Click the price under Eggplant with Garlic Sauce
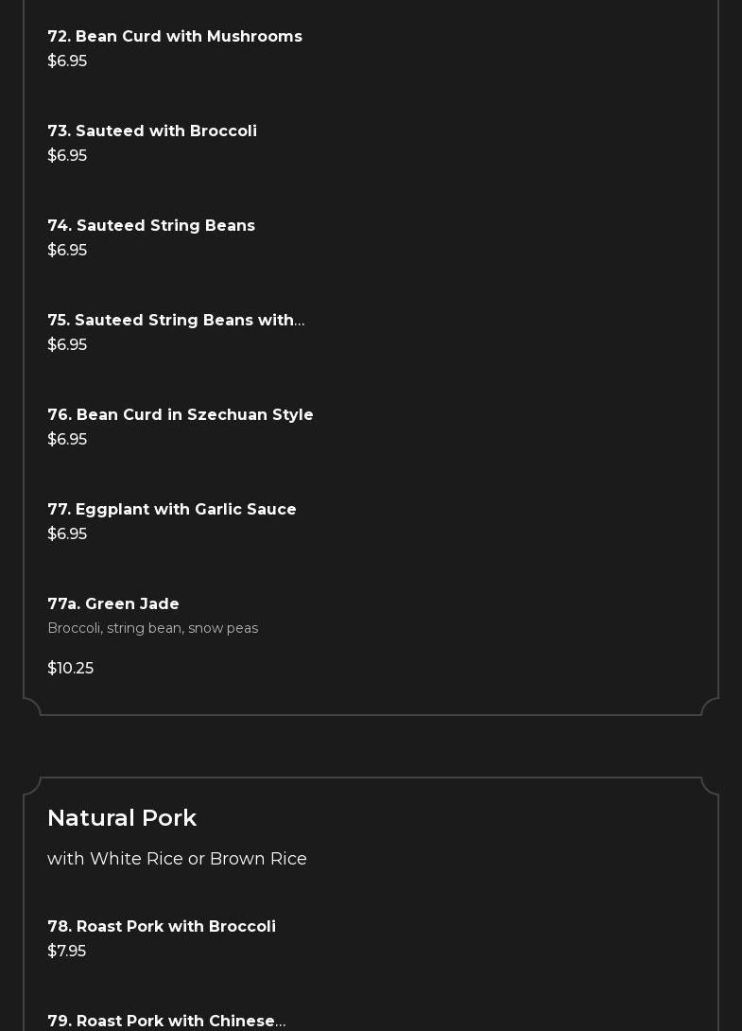The image size is (742, 1031). (67, 533)
